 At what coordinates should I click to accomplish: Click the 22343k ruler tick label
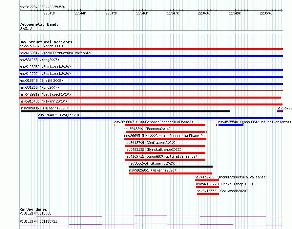(49, 13)
